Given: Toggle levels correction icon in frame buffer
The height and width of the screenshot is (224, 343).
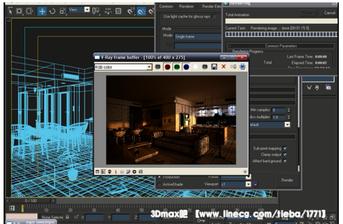Looking at the screenshot, I should pos(122,172).
